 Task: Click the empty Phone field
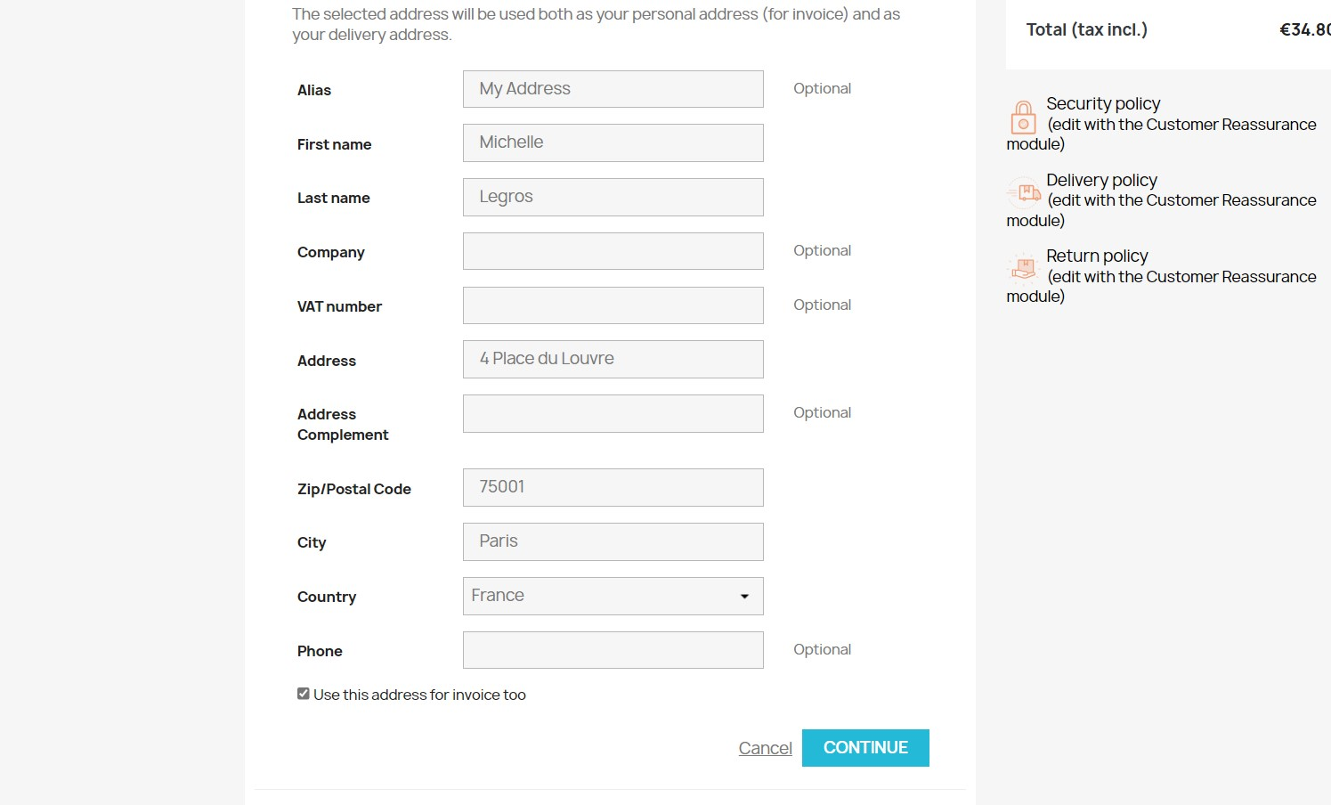[613, 650]
